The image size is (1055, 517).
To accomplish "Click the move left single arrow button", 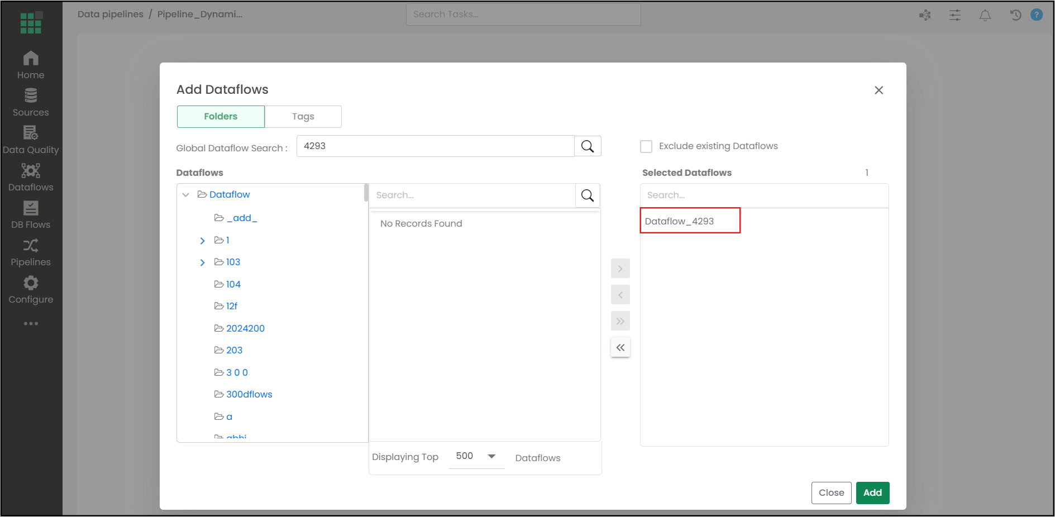I will pyautogui.click(x=620, y=295).
